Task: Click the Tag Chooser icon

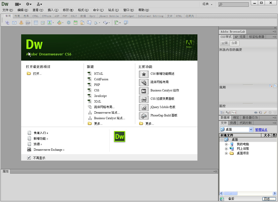Action: click(126, 22)
